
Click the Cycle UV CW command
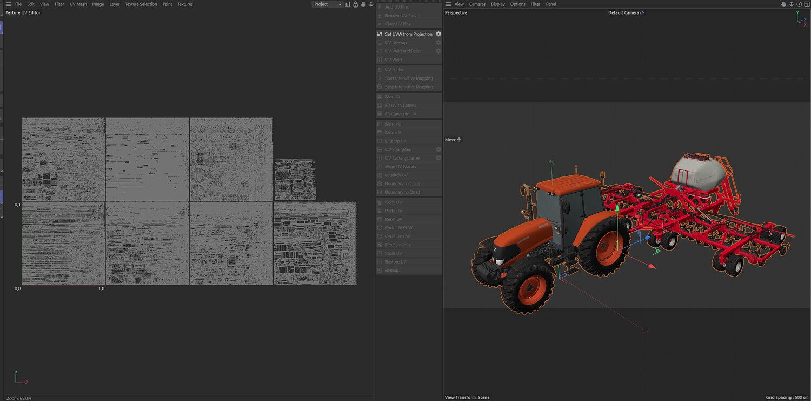click(x=409, y=236)
